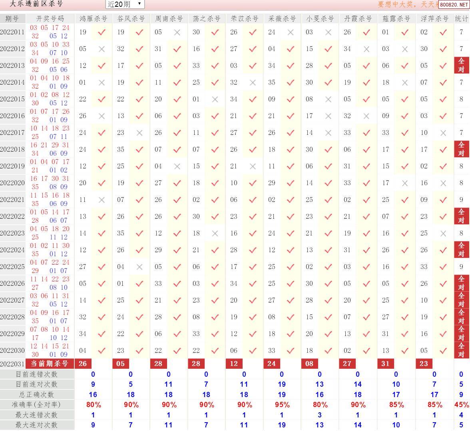Click 荡之 gray cross in row 2022015
Screen dimensions: 470x431
[x=215, y=99]
